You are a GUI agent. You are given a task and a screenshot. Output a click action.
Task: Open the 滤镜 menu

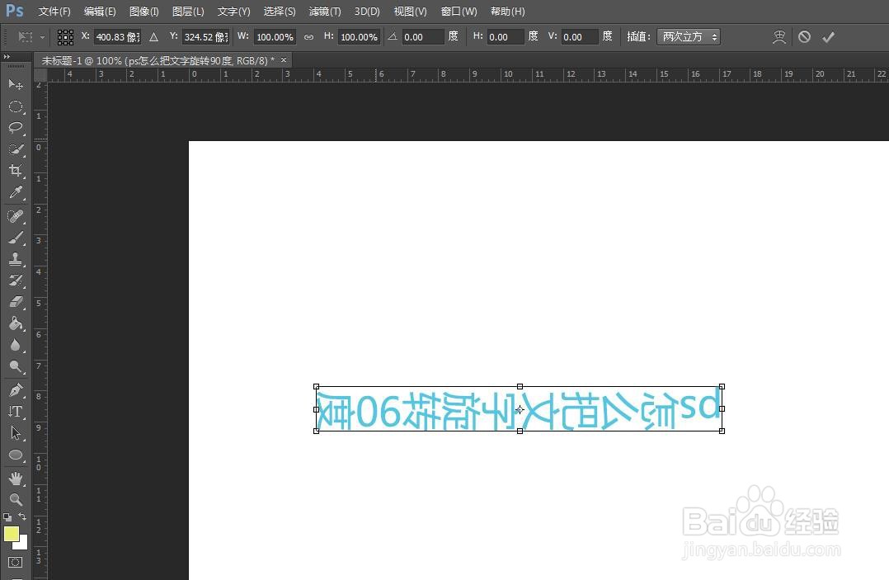323,11
